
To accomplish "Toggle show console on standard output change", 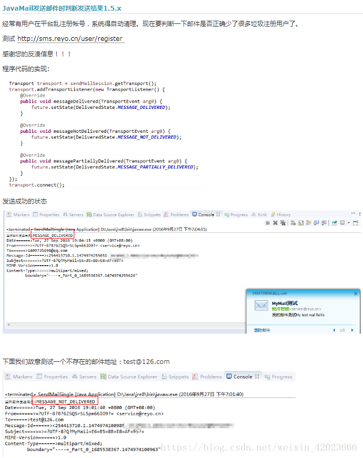I will point(316,223).
